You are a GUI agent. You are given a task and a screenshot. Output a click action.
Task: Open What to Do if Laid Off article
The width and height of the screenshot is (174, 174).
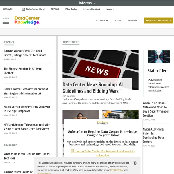[27, 156]
